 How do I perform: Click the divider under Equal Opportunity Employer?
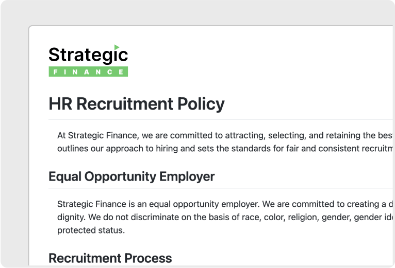coord(221,188)
